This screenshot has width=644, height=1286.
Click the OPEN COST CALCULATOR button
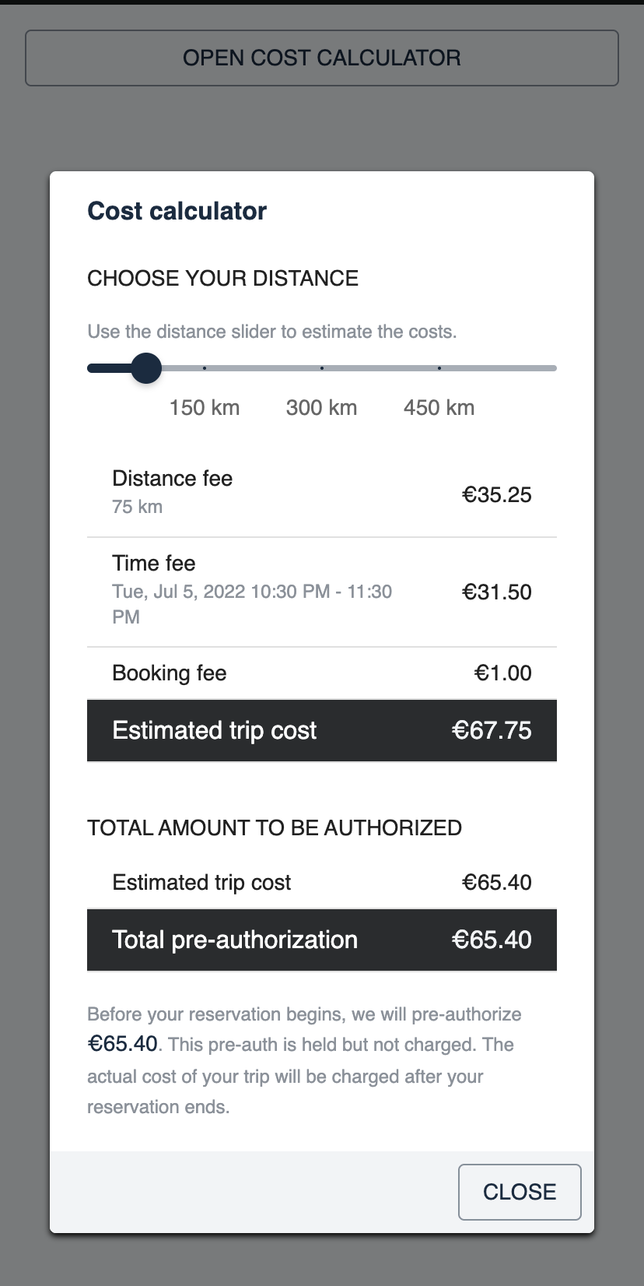pyautogui.click(x=322, y=58)
